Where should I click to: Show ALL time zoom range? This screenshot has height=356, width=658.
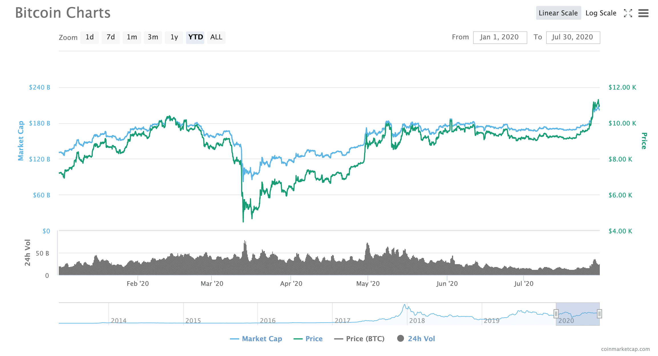[x=216, y=37]
